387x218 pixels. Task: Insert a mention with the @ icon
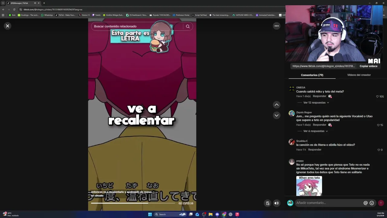tap(366, 203)
